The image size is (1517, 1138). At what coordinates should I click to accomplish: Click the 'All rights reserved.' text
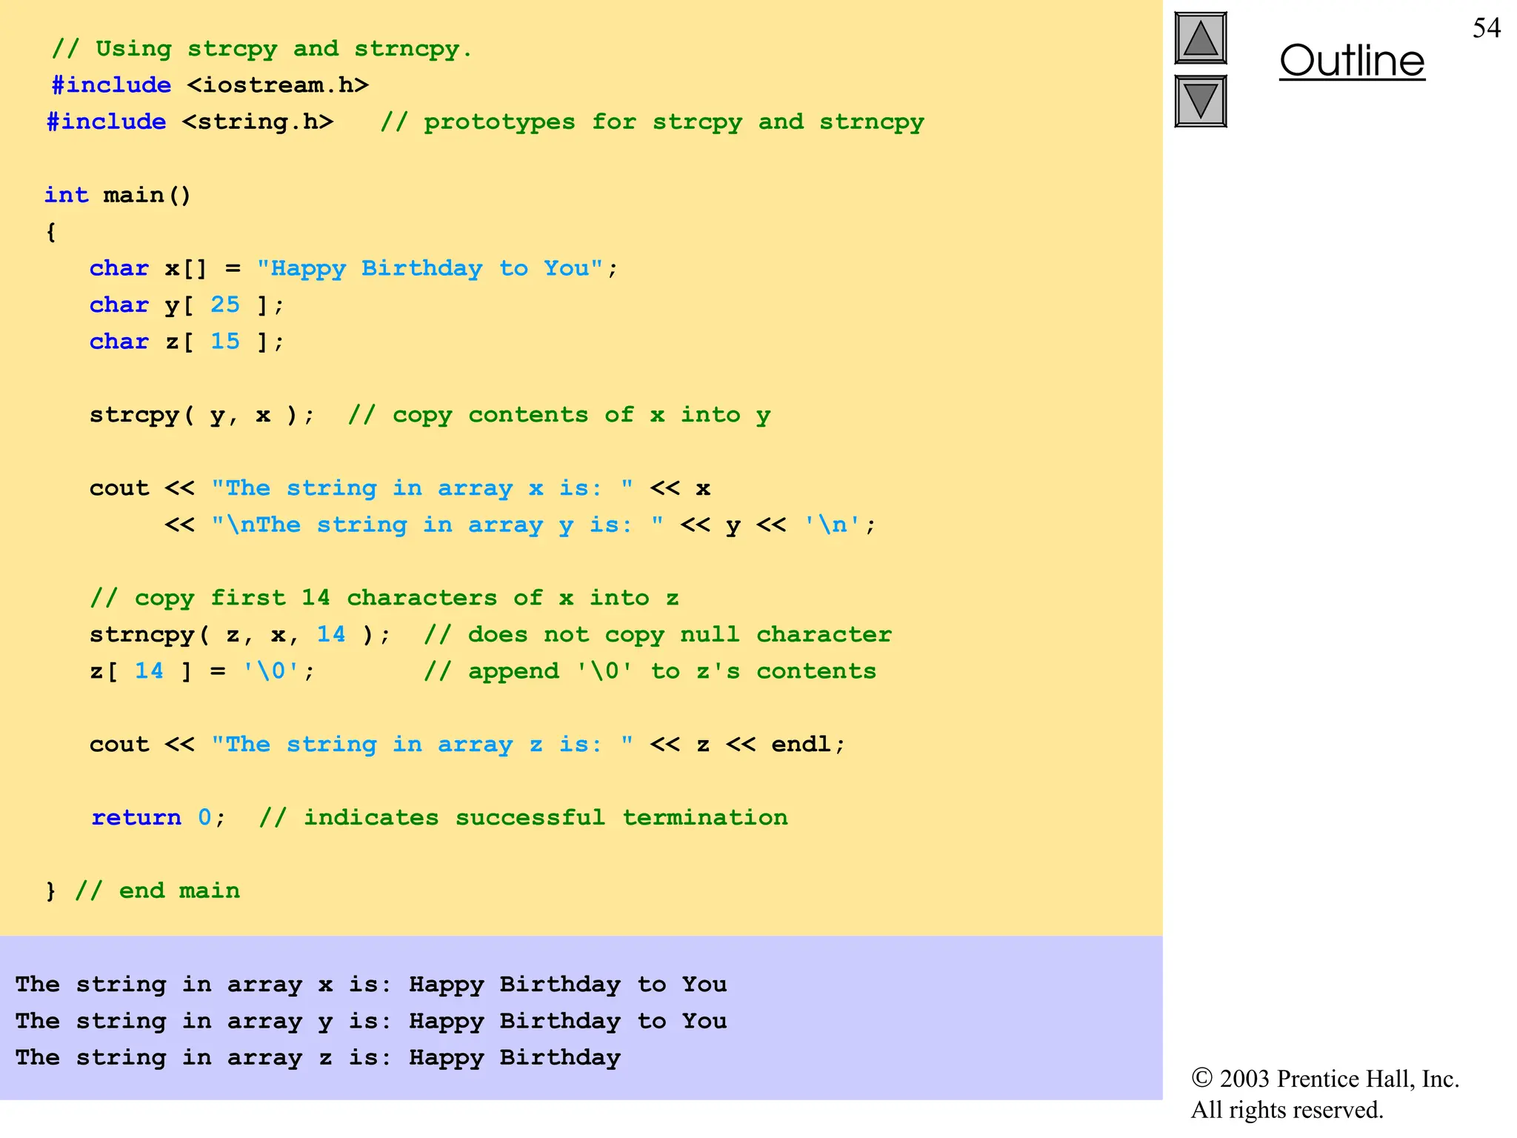(x=1287, y=1110)
